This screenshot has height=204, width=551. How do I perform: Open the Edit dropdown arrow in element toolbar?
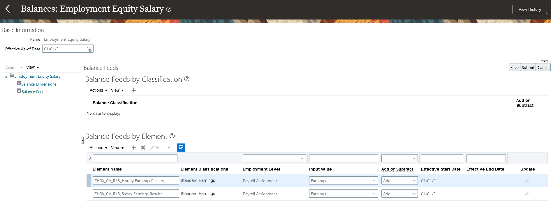(x=169, y=148)
